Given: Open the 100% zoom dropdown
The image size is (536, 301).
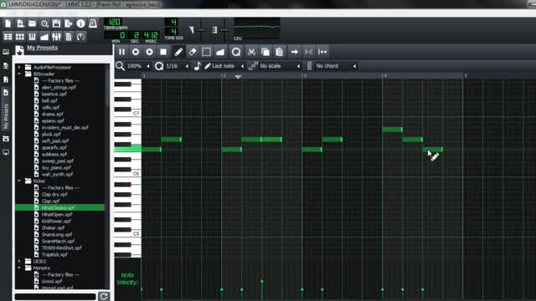Looking at the screenshot, I should pyautogui.click(x=138, y=66).
